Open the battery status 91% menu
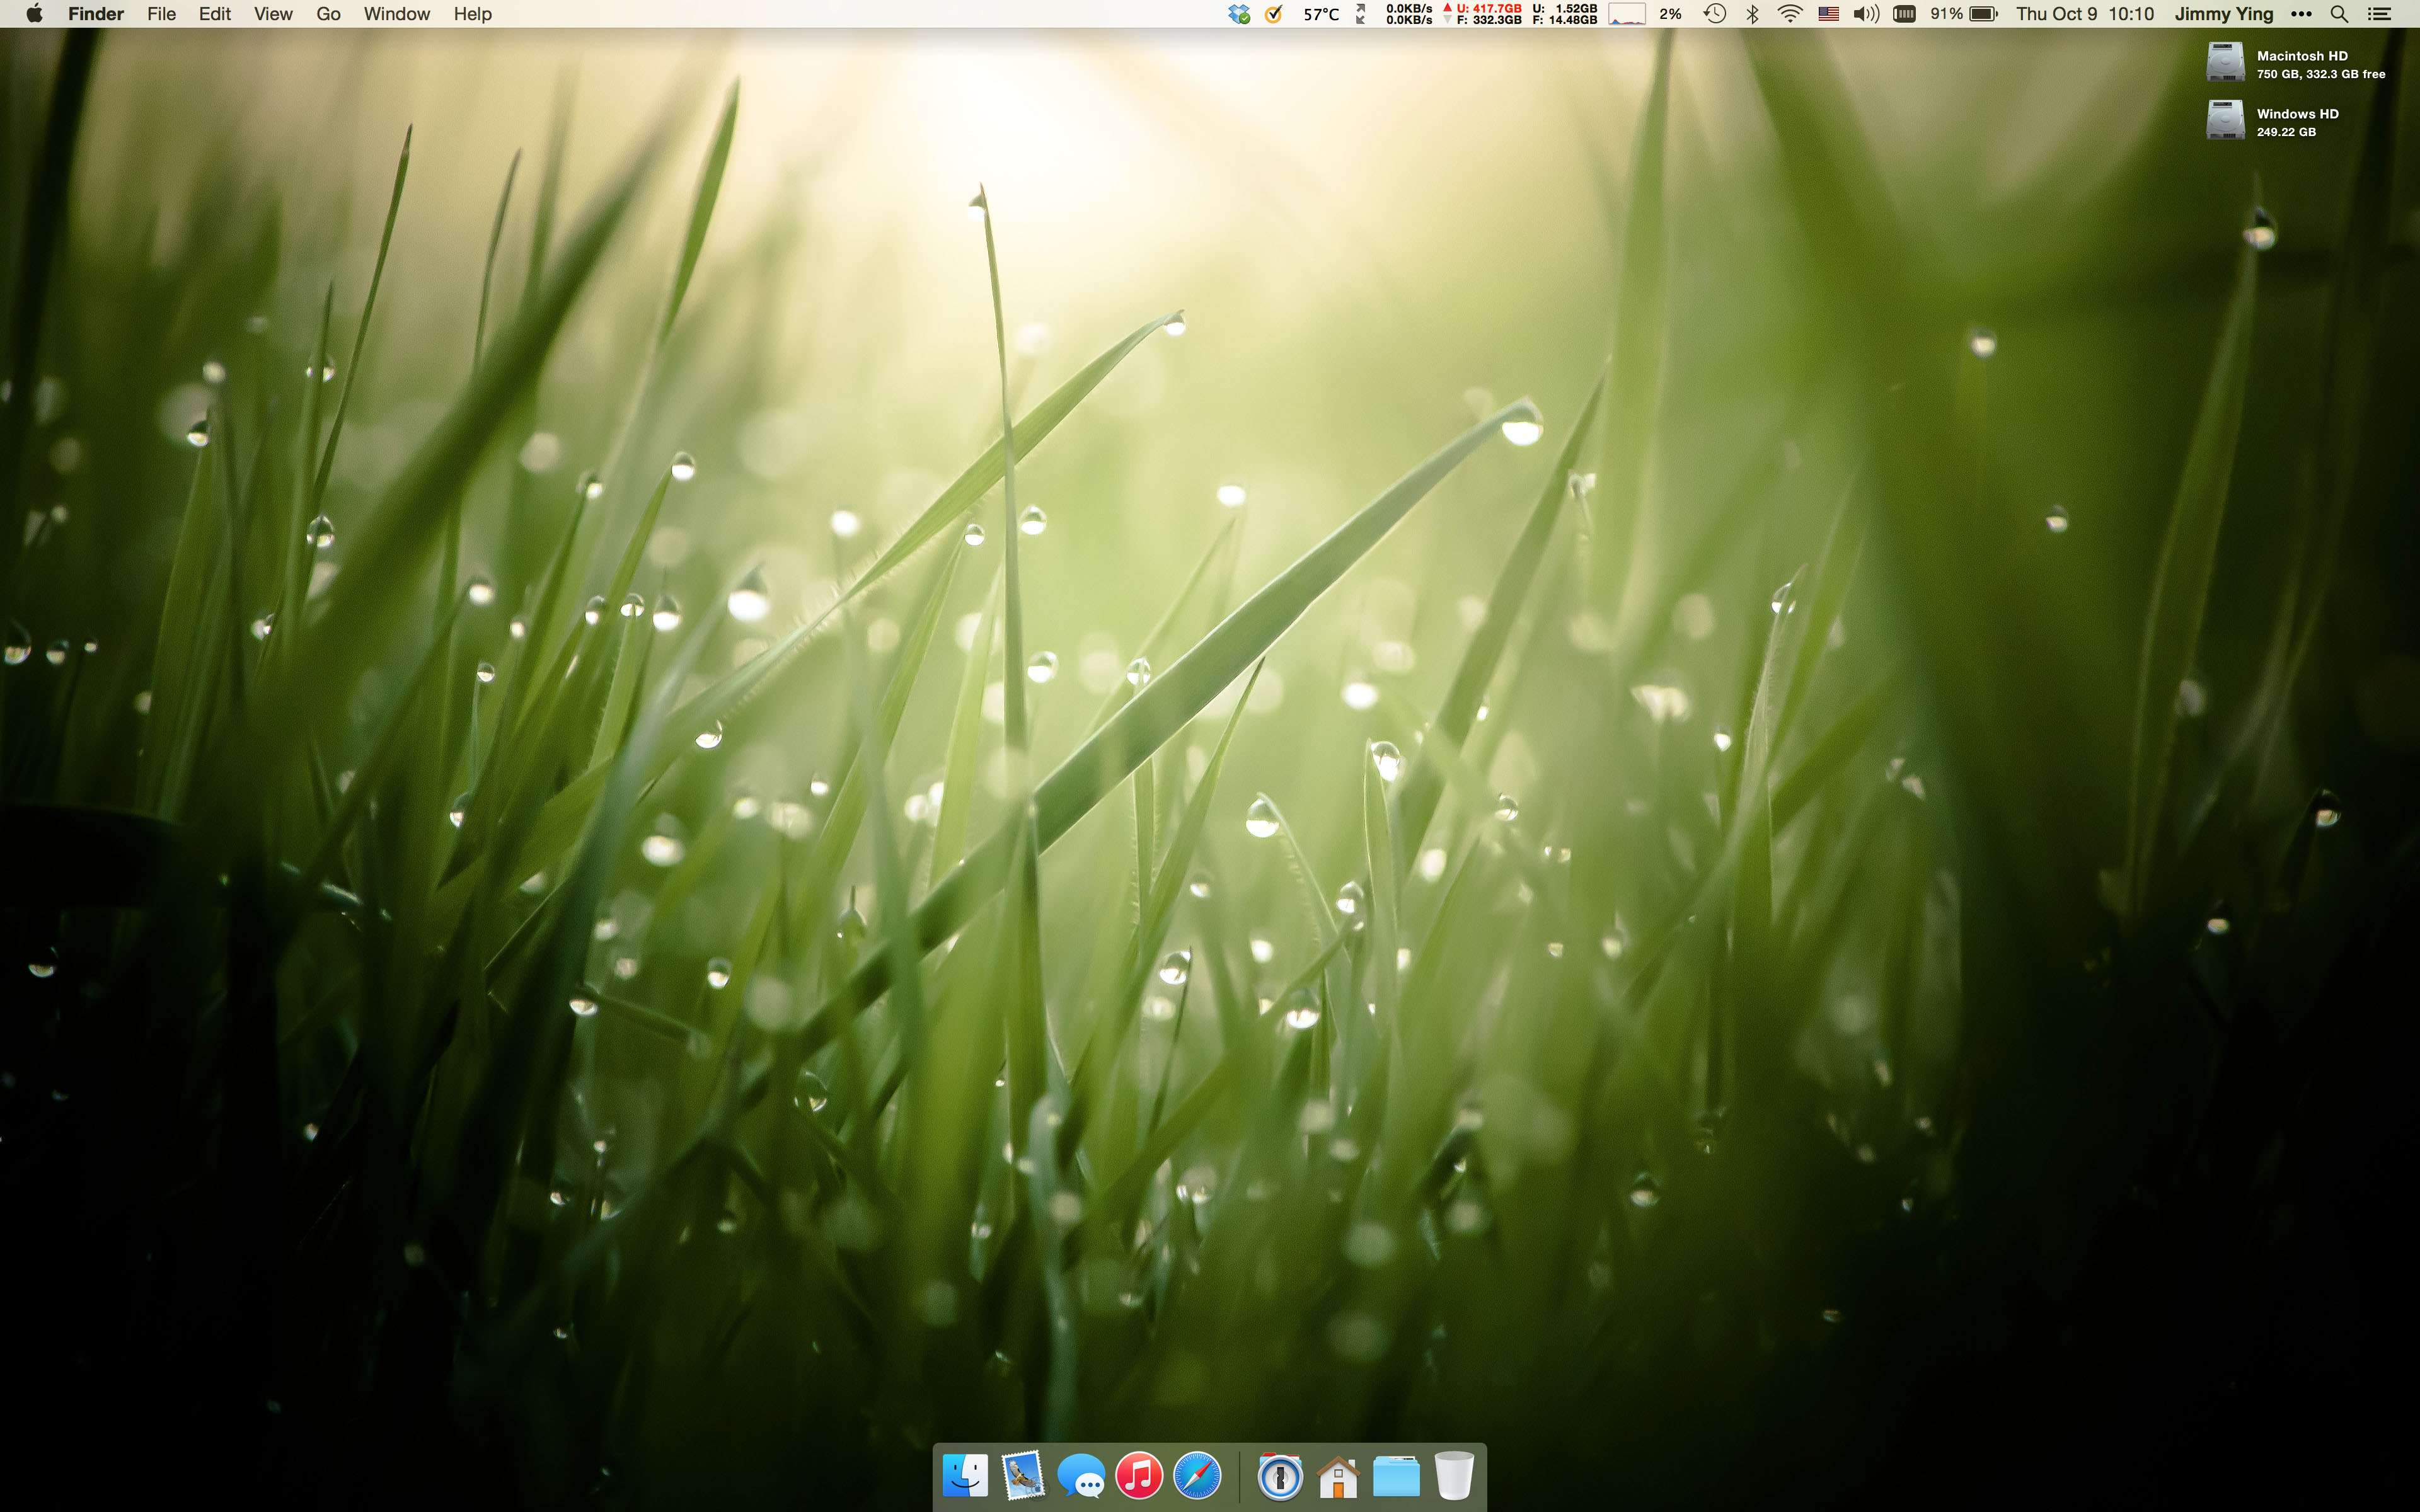2420x1512 pixels. click(1964, 14)
